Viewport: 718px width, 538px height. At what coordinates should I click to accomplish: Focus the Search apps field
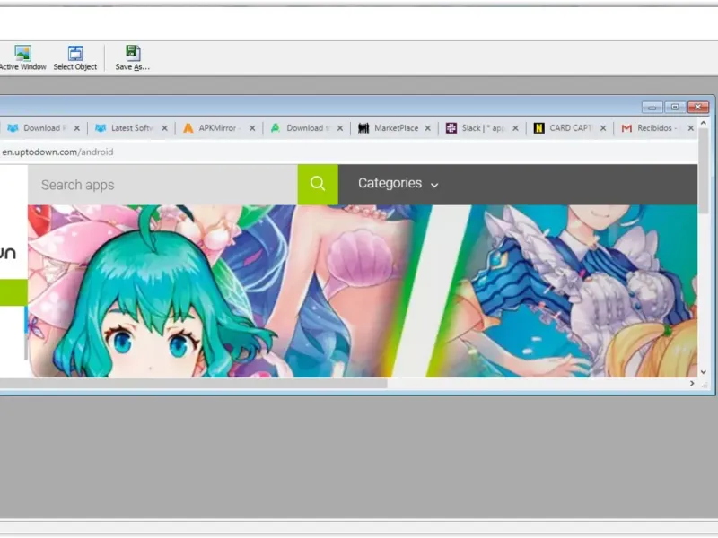pos(162,185)
